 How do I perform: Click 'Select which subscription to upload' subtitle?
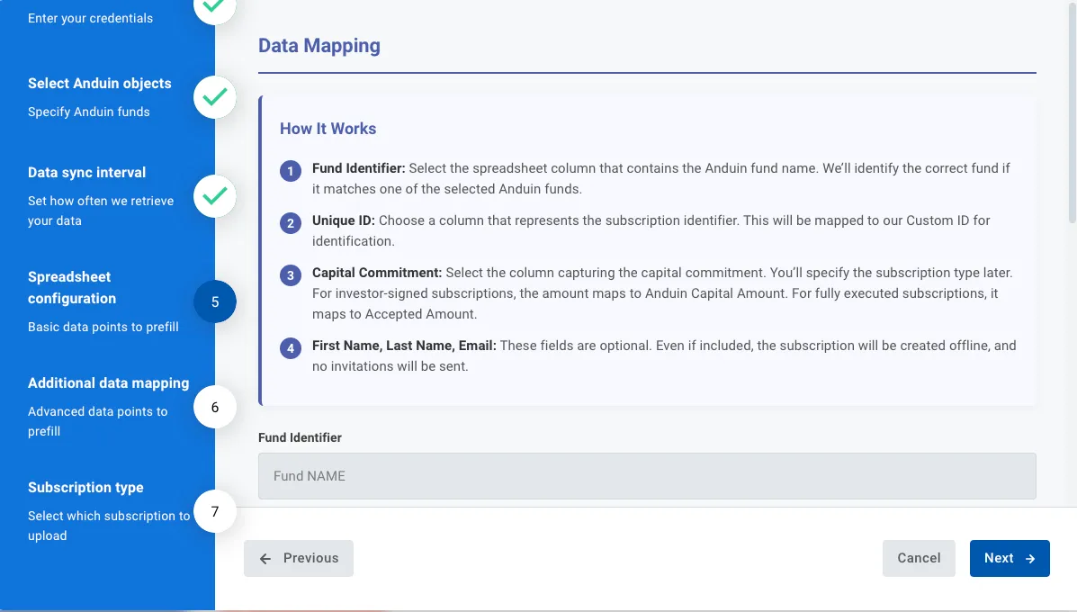tap(109, 526)
